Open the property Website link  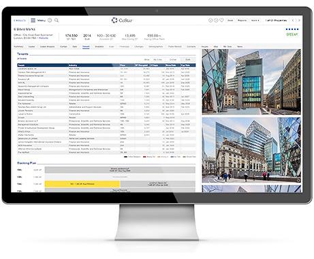tap(44, 38)
